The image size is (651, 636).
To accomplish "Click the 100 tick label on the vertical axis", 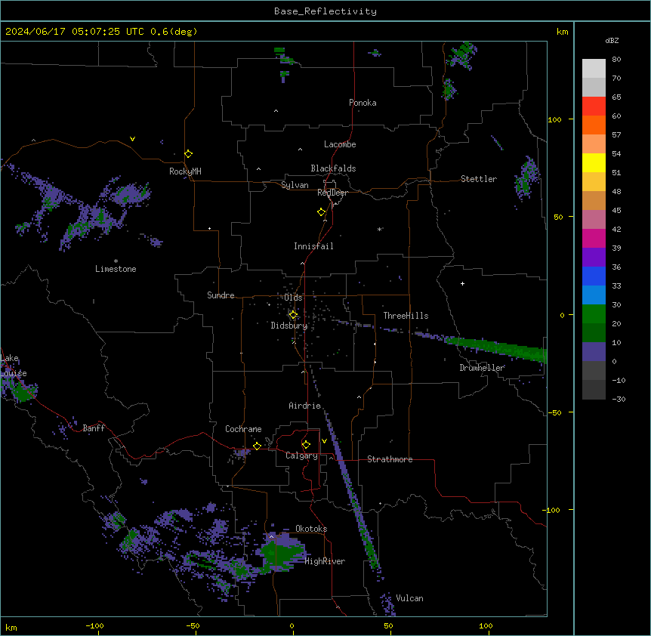I will click(x=554, y=119).
